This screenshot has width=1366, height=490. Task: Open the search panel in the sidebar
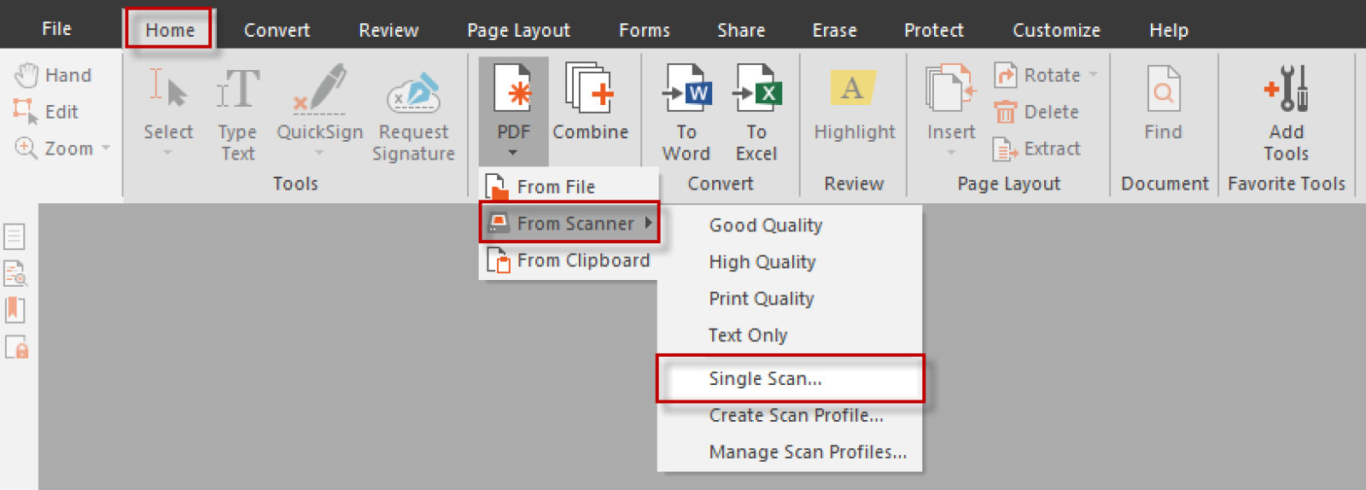(15, 273)
